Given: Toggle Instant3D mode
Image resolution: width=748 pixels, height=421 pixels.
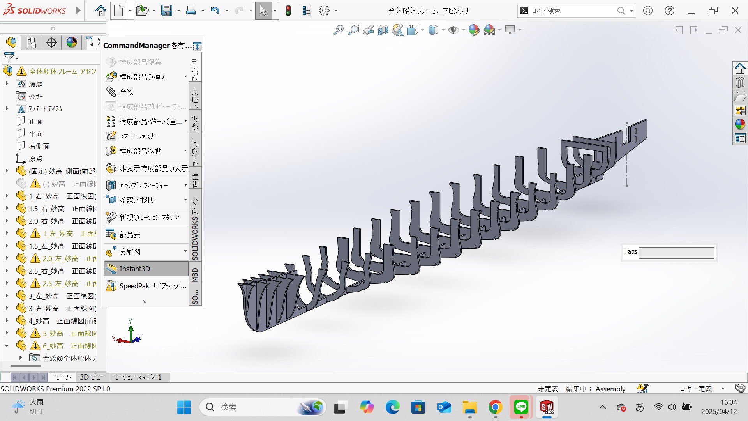Looking at the screenshot, I should click(146, 269).
